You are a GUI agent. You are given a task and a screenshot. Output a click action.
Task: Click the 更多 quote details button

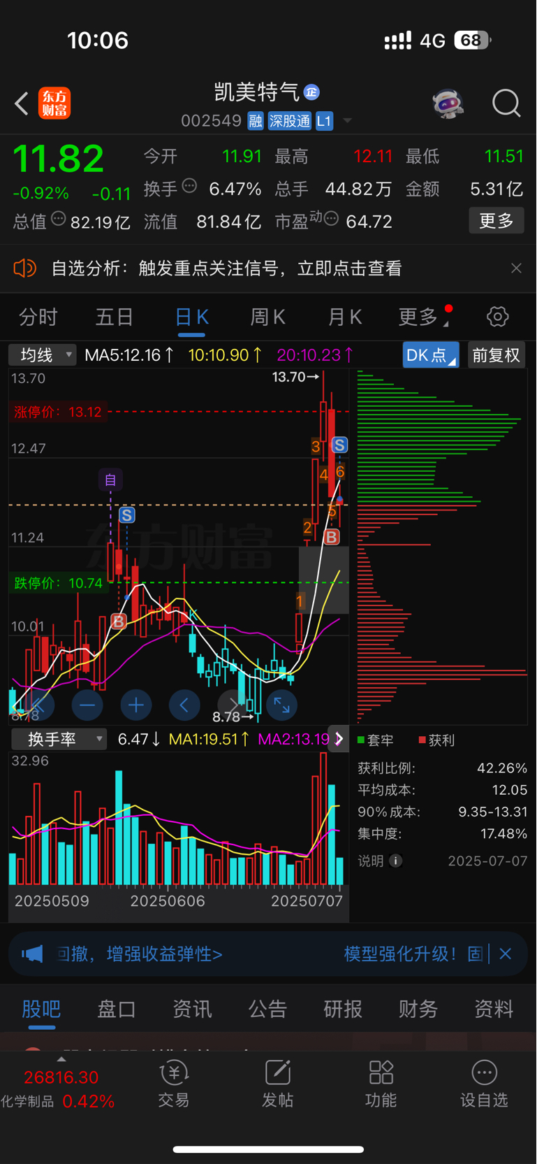(x=496, y=221)
